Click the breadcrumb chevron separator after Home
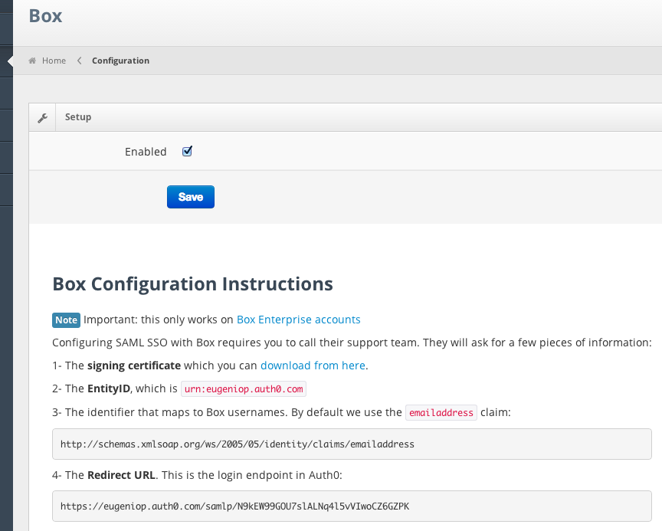Viewport: 662px width, 531px height. point(79,61)
